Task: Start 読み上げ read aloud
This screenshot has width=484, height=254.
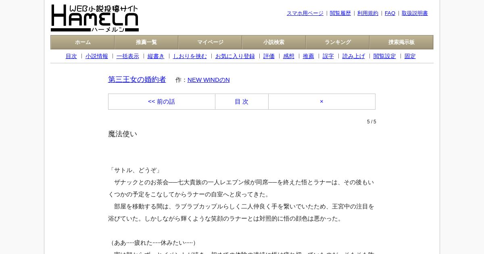Action: (354, 56)
